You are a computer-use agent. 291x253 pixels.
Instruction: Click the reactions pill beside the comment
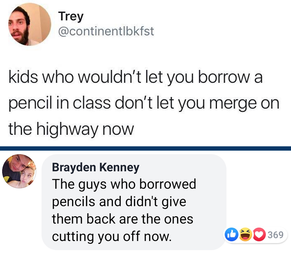[x=256, y=235]
